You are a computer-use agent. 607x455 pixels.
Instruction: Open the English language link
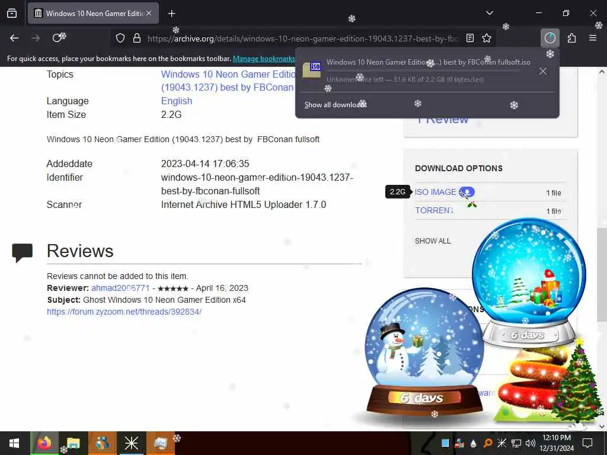pyautogui.click(x=177, y=101)
